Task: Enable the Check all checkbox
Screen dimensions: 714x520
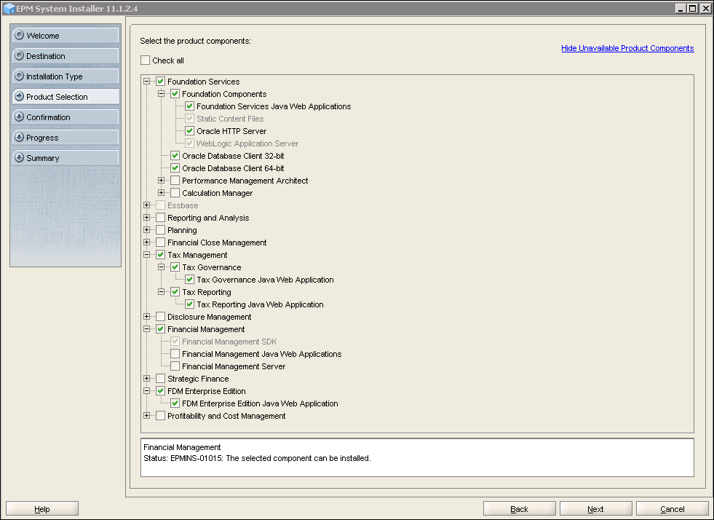Action: coord(146,60)
